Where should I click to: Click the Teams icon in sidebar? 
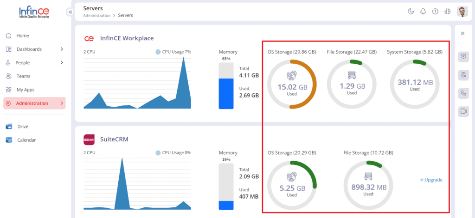coord(8,76)
